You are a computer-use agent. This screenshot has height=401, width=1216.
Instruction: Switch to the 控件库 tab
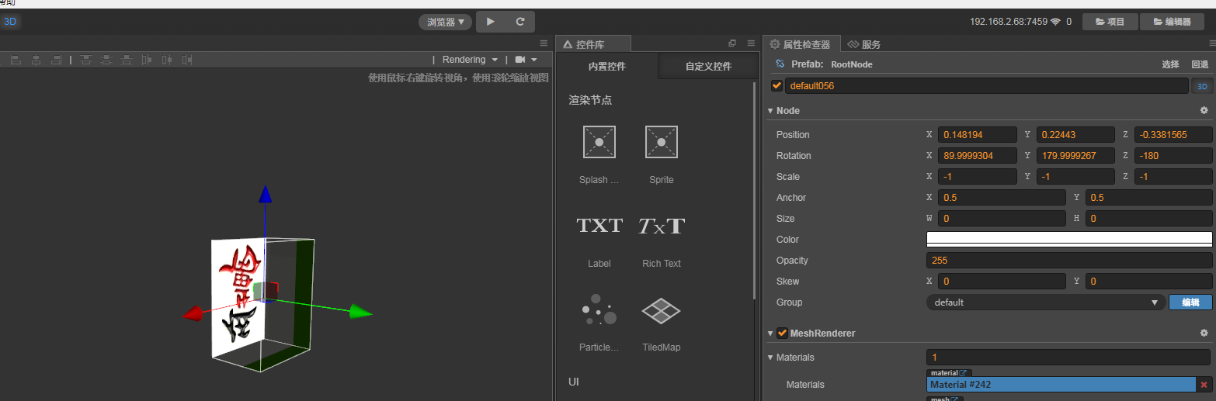(594, 44)
